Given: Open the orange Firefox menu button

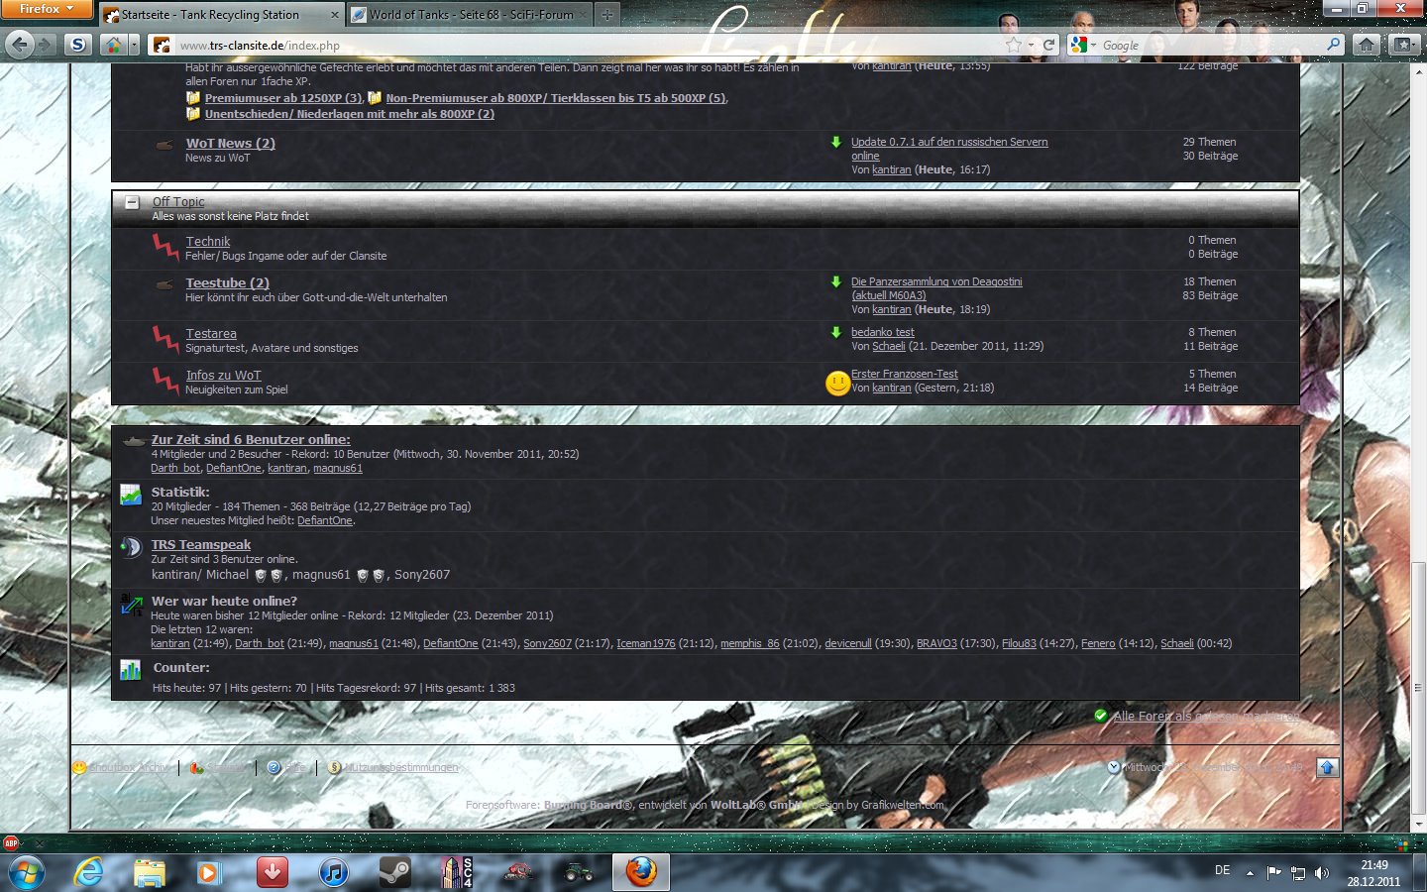Looking at the screenshot, I should pos(46,9).
